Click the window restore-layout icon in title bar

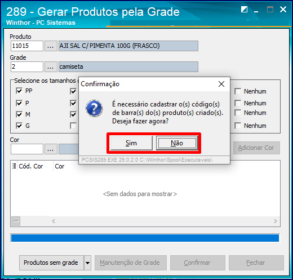point(244,9)
